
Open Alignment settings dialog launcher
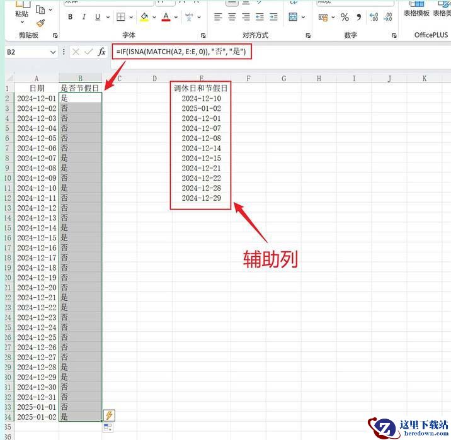(308, 35)
